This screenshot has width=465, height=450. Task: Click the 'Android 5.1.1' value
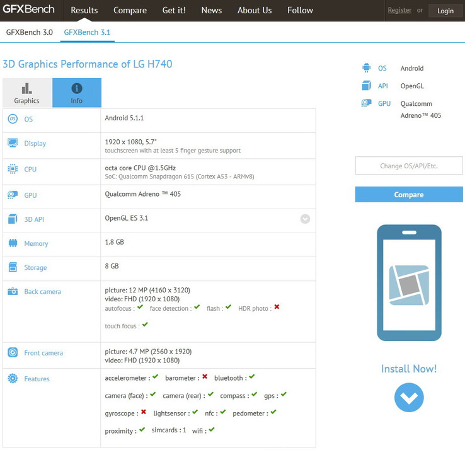coord(124,118)
